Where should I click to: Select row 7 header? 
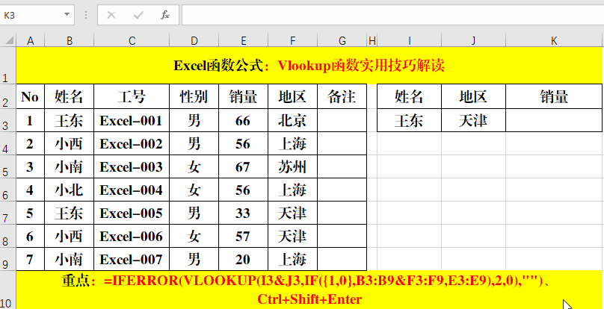[x=7, y=213]
